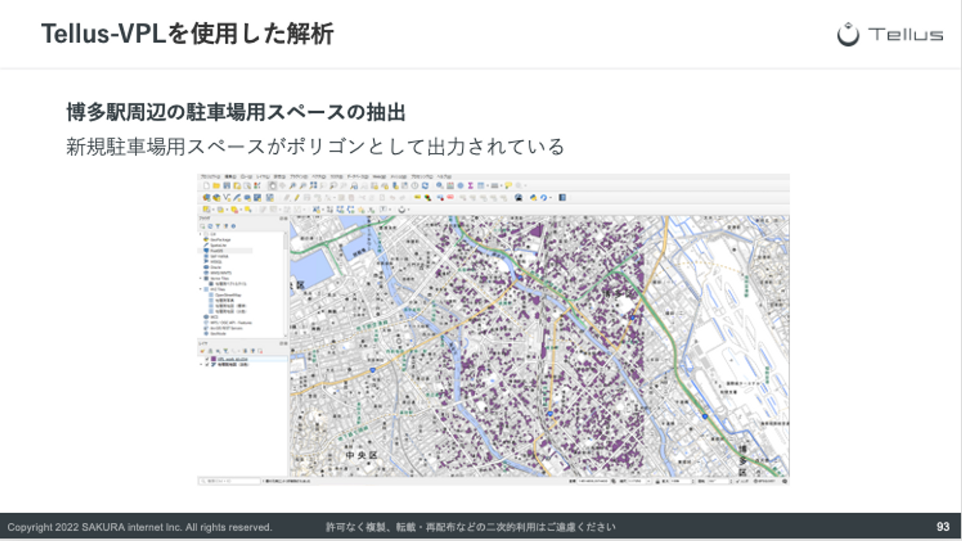Screen dimensions: 962x541
Task: Open the プロジェクト menu
Action: 210,177
